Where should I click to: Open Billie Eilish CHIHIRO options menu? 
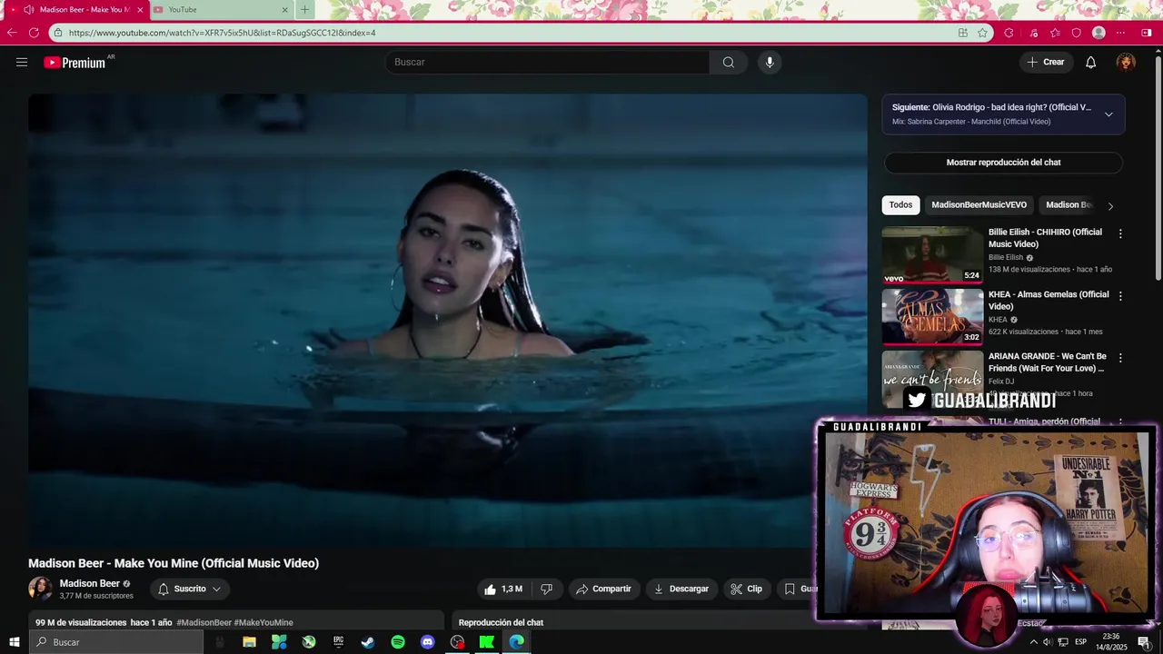(1120, 233)
